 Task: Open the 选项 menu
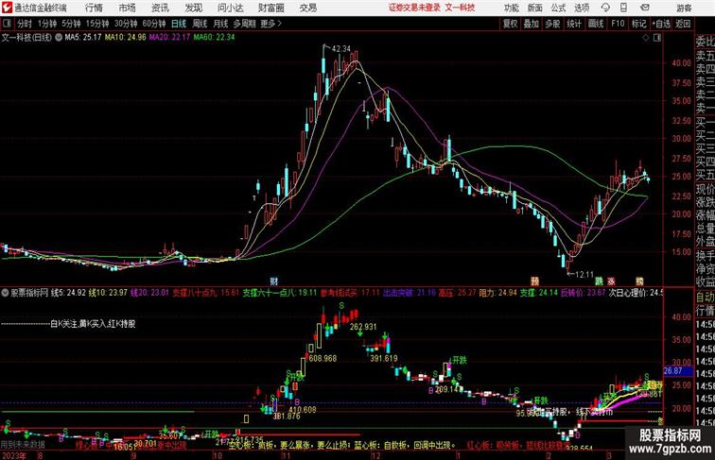click(582, 8)
